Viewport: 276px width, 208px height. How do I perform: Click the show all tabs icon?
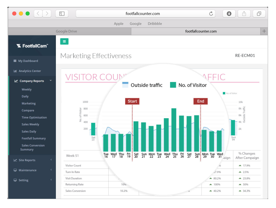[x=259, y=14]
